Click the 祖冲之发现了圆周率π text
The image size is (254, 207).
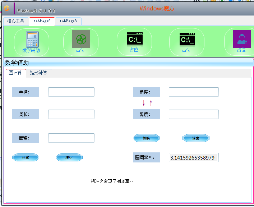pos(112,181)
